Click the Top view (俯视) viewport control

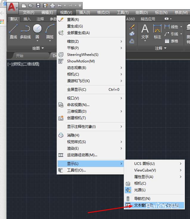(18, 64)
